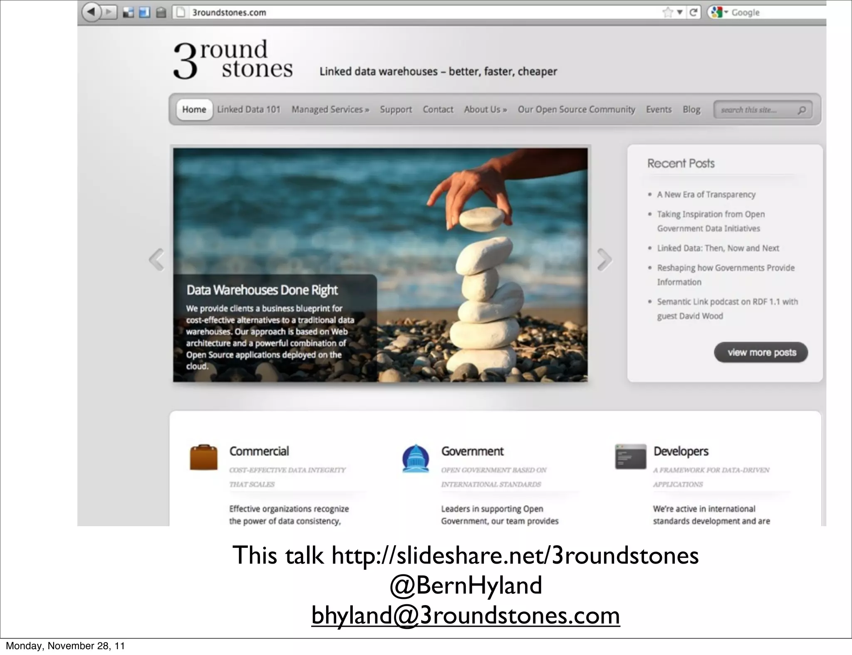Image resolution: width=852 pixels, height=655 pixels.
Task: Open the Google search engine dropdown
Action: coord(719,12)
